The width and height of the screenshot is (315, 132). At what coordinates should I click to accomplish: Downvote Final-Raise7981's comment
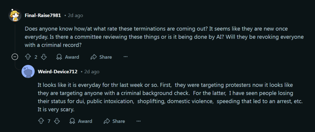pos(44,57)
